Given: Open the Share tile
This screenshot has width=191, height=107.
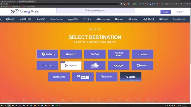Looking at the screenshot, I should point(131,77).
